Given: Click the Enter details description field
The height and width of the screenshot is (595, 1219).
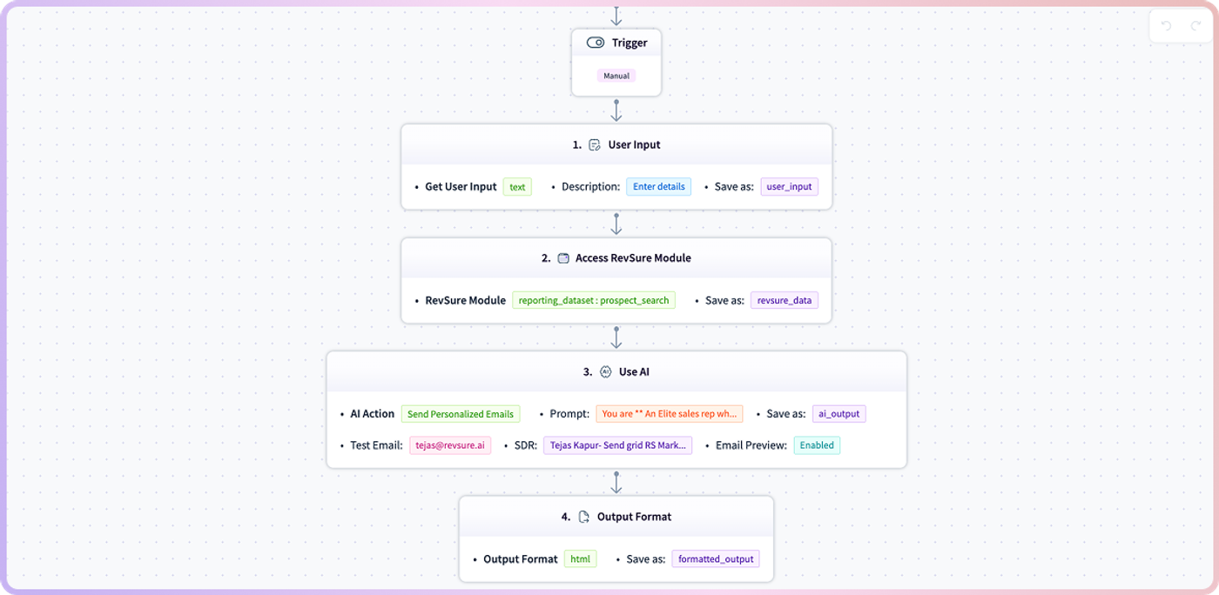Looking at the screenshot, I should [659, 186].
